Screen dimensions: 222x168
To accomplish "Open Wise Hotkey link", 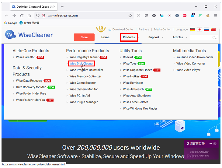I will [131, 76].
